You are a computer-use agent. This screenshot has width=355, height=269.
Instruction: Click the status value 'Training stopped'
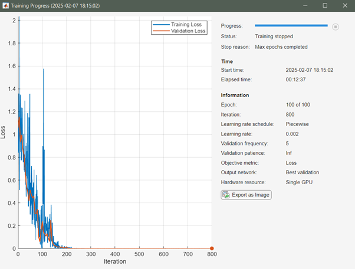click(x=274, y=36)
